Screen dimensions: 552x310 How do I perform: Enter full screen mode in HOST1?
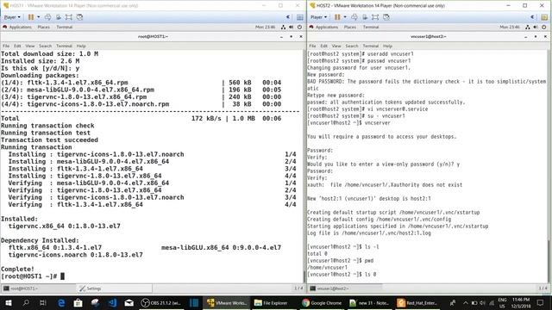point(69,17)
